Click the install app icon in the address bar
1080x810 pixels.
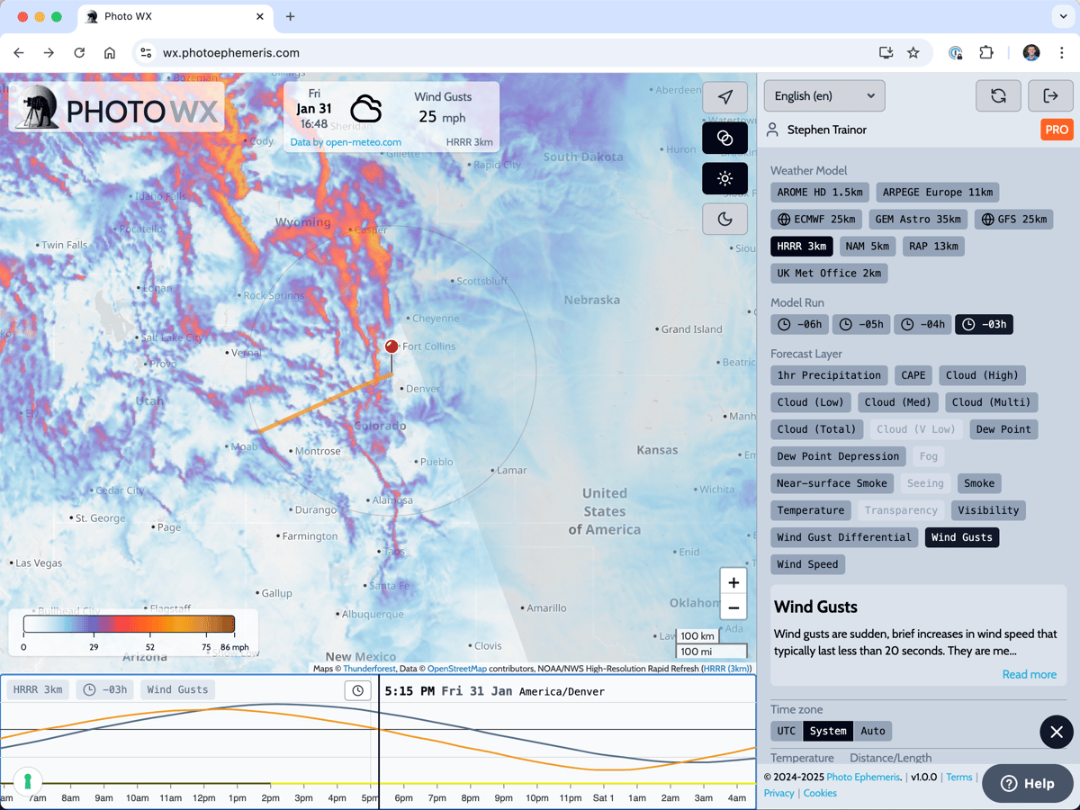tap(886, 53)
